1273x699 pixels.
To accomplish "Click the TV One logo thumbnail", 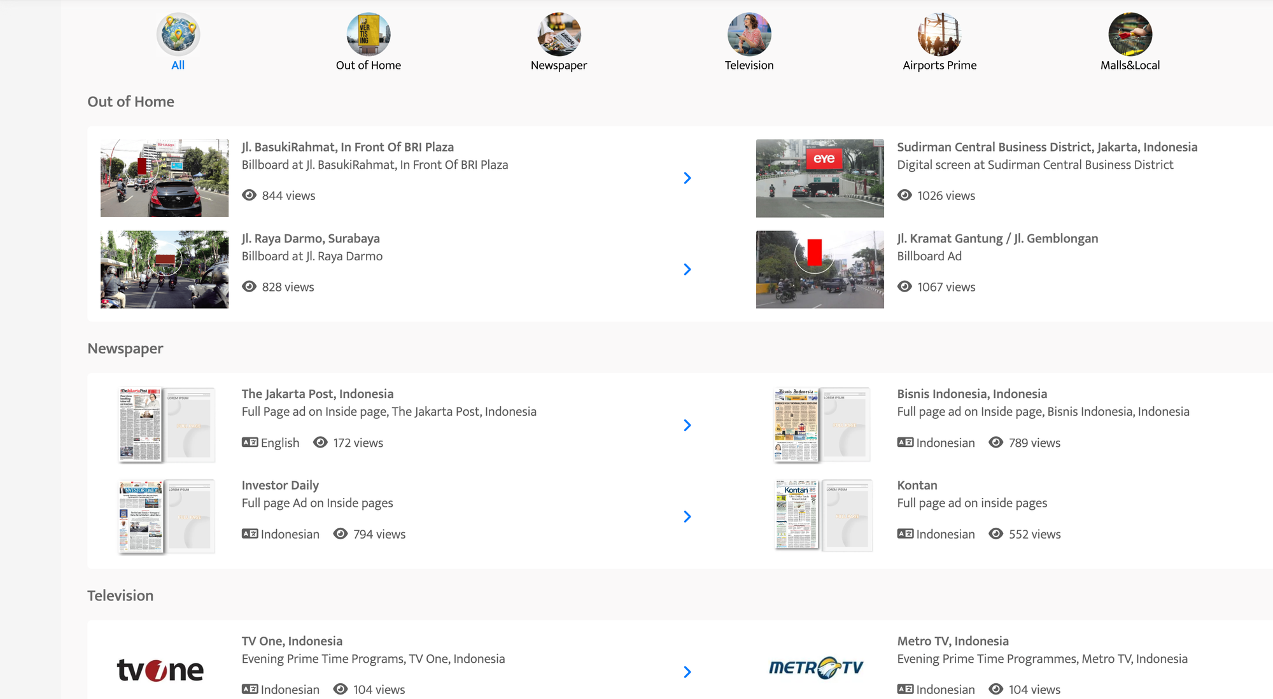I will click(160, 670).
